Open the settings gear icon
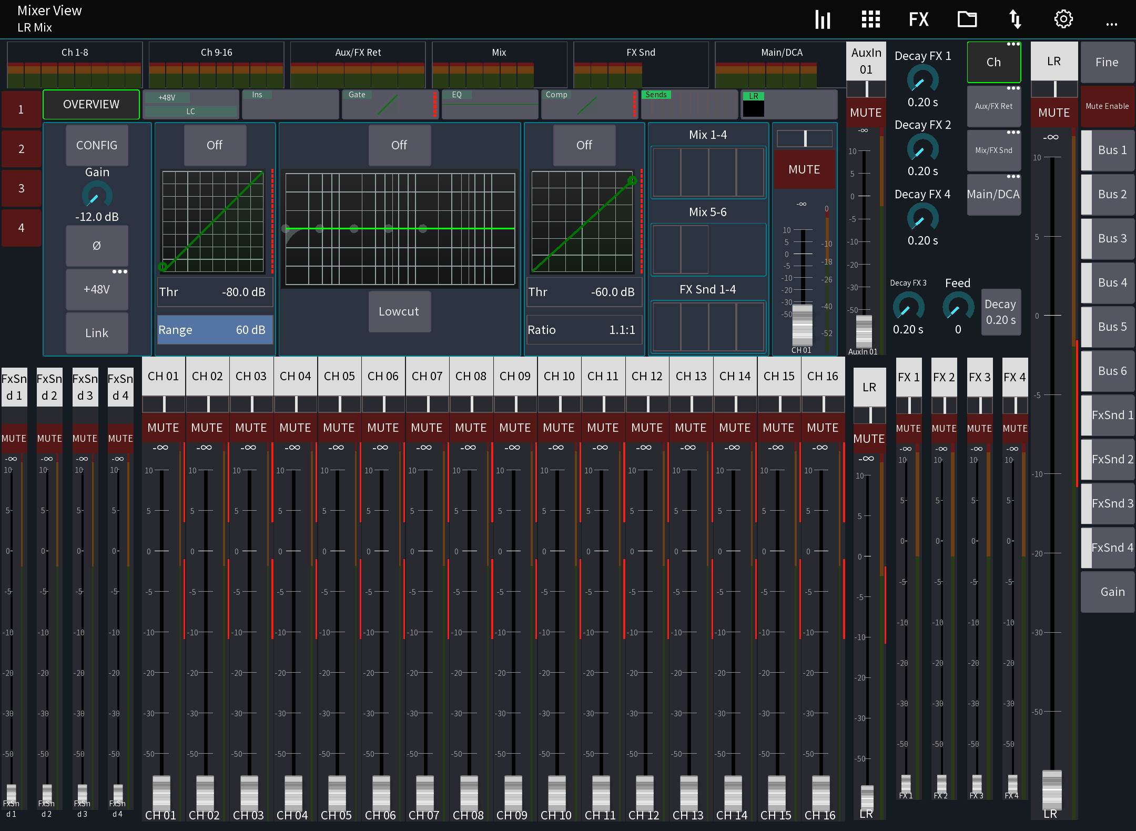The width and height of the screenshot is (1136, 831). tap(1063, 19)
